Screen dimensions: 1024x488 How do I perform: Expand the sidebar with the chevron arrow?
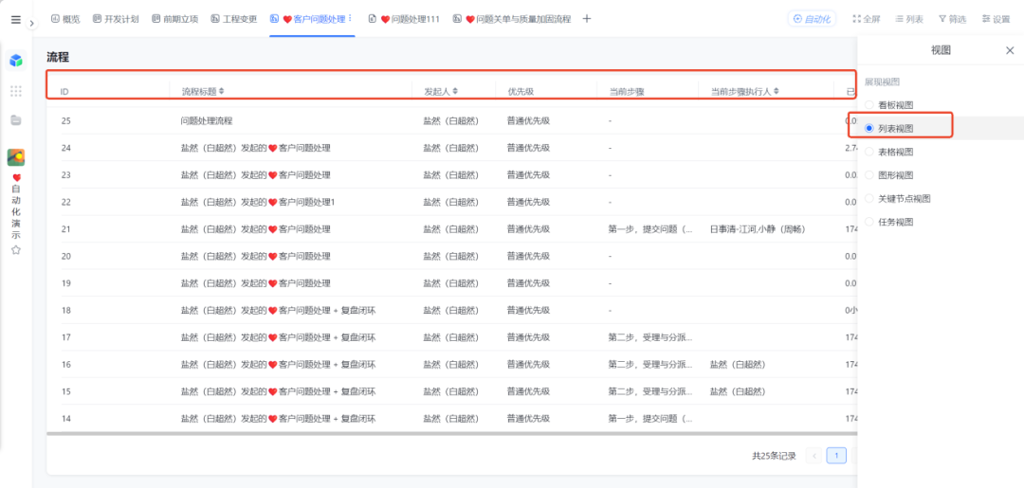[x=31, y=23]
